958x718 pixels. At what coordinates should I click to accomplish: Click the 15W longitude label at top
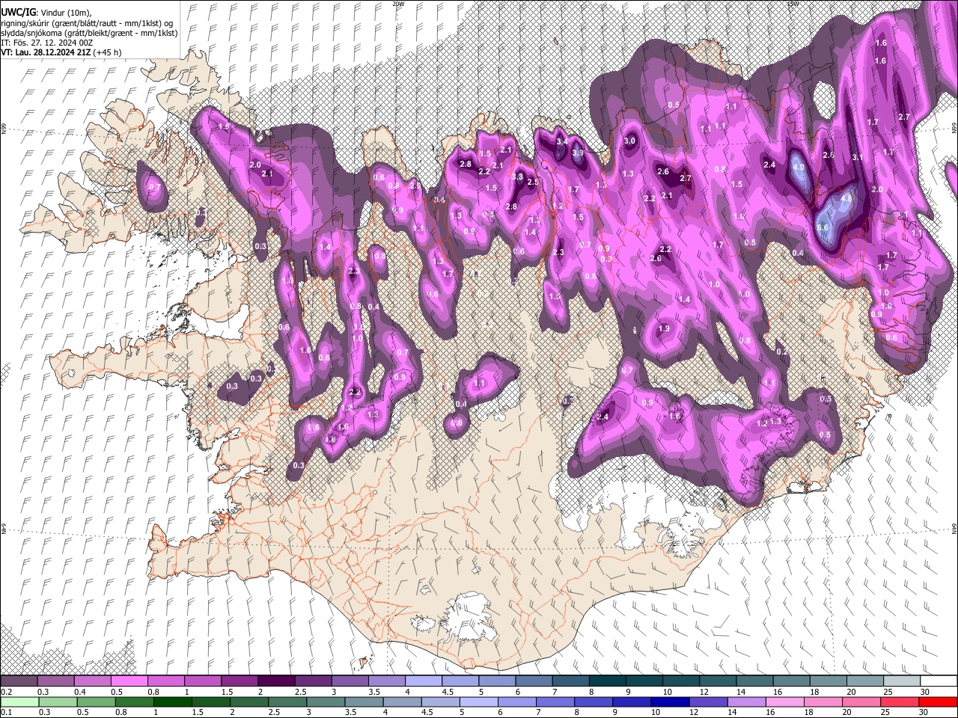(793, 4)
